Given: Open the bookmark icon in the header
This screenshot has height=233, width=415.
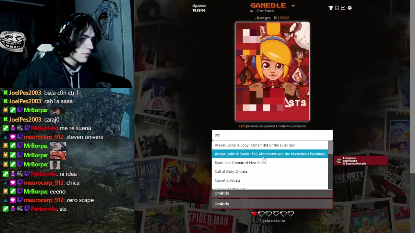Looking at the screenshot, I should 337,8.
